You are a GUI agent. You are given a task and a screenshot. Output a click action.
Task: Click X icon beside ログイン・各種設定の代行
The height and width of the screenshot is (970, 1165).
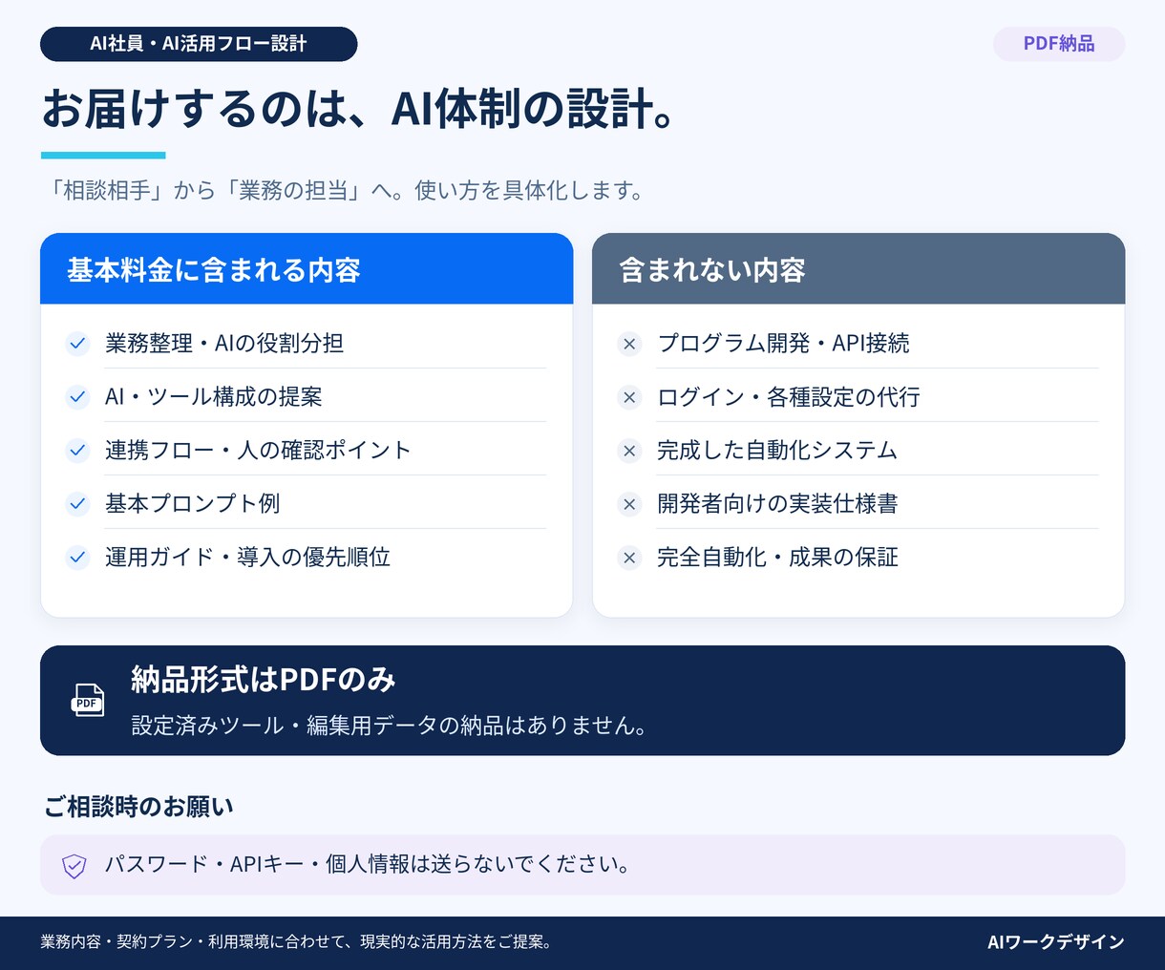pyautogui.click(x=629, y=397)
